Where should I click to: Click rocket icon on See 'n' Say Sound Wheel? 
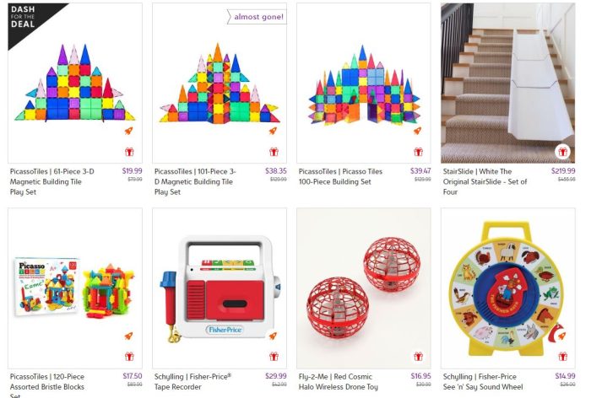(x=561, y=336)
